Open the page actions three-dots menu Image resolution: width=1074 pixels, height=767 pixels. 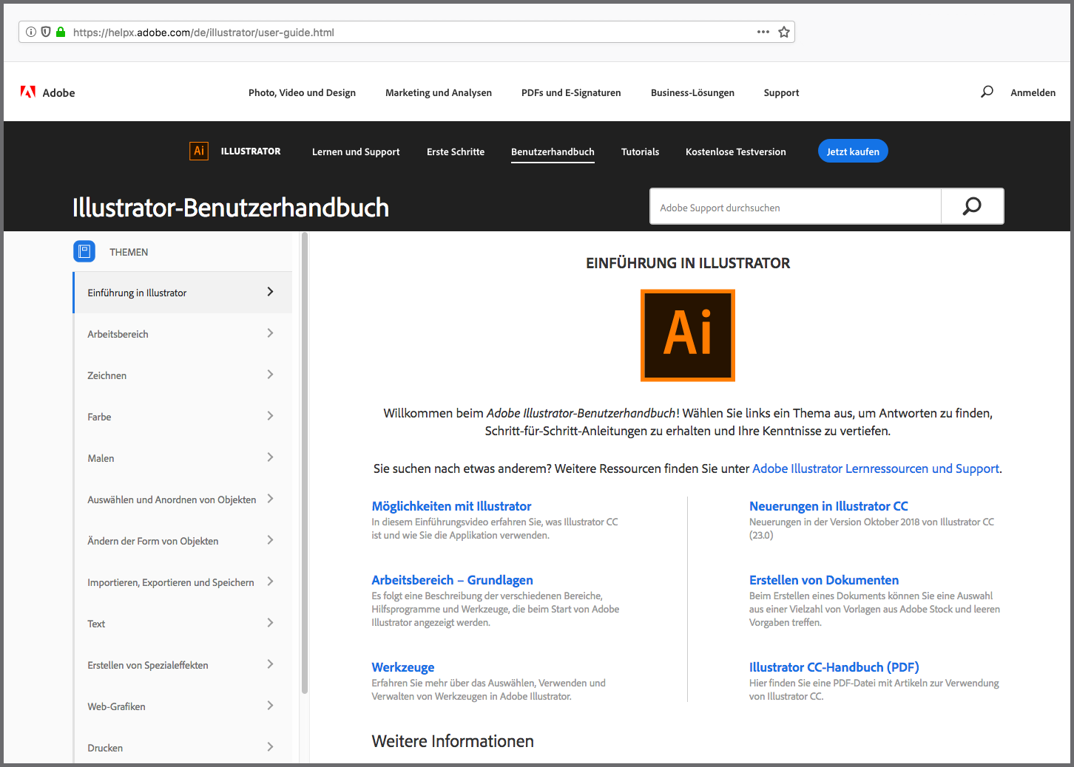(x=763, y=32)
